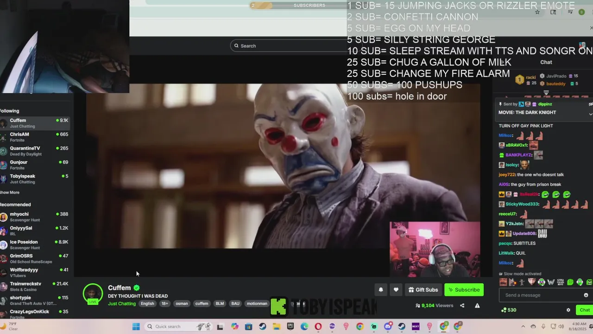Open Discord from the taskbar
This screenshot has height=334, width=593.
(388, 327)
